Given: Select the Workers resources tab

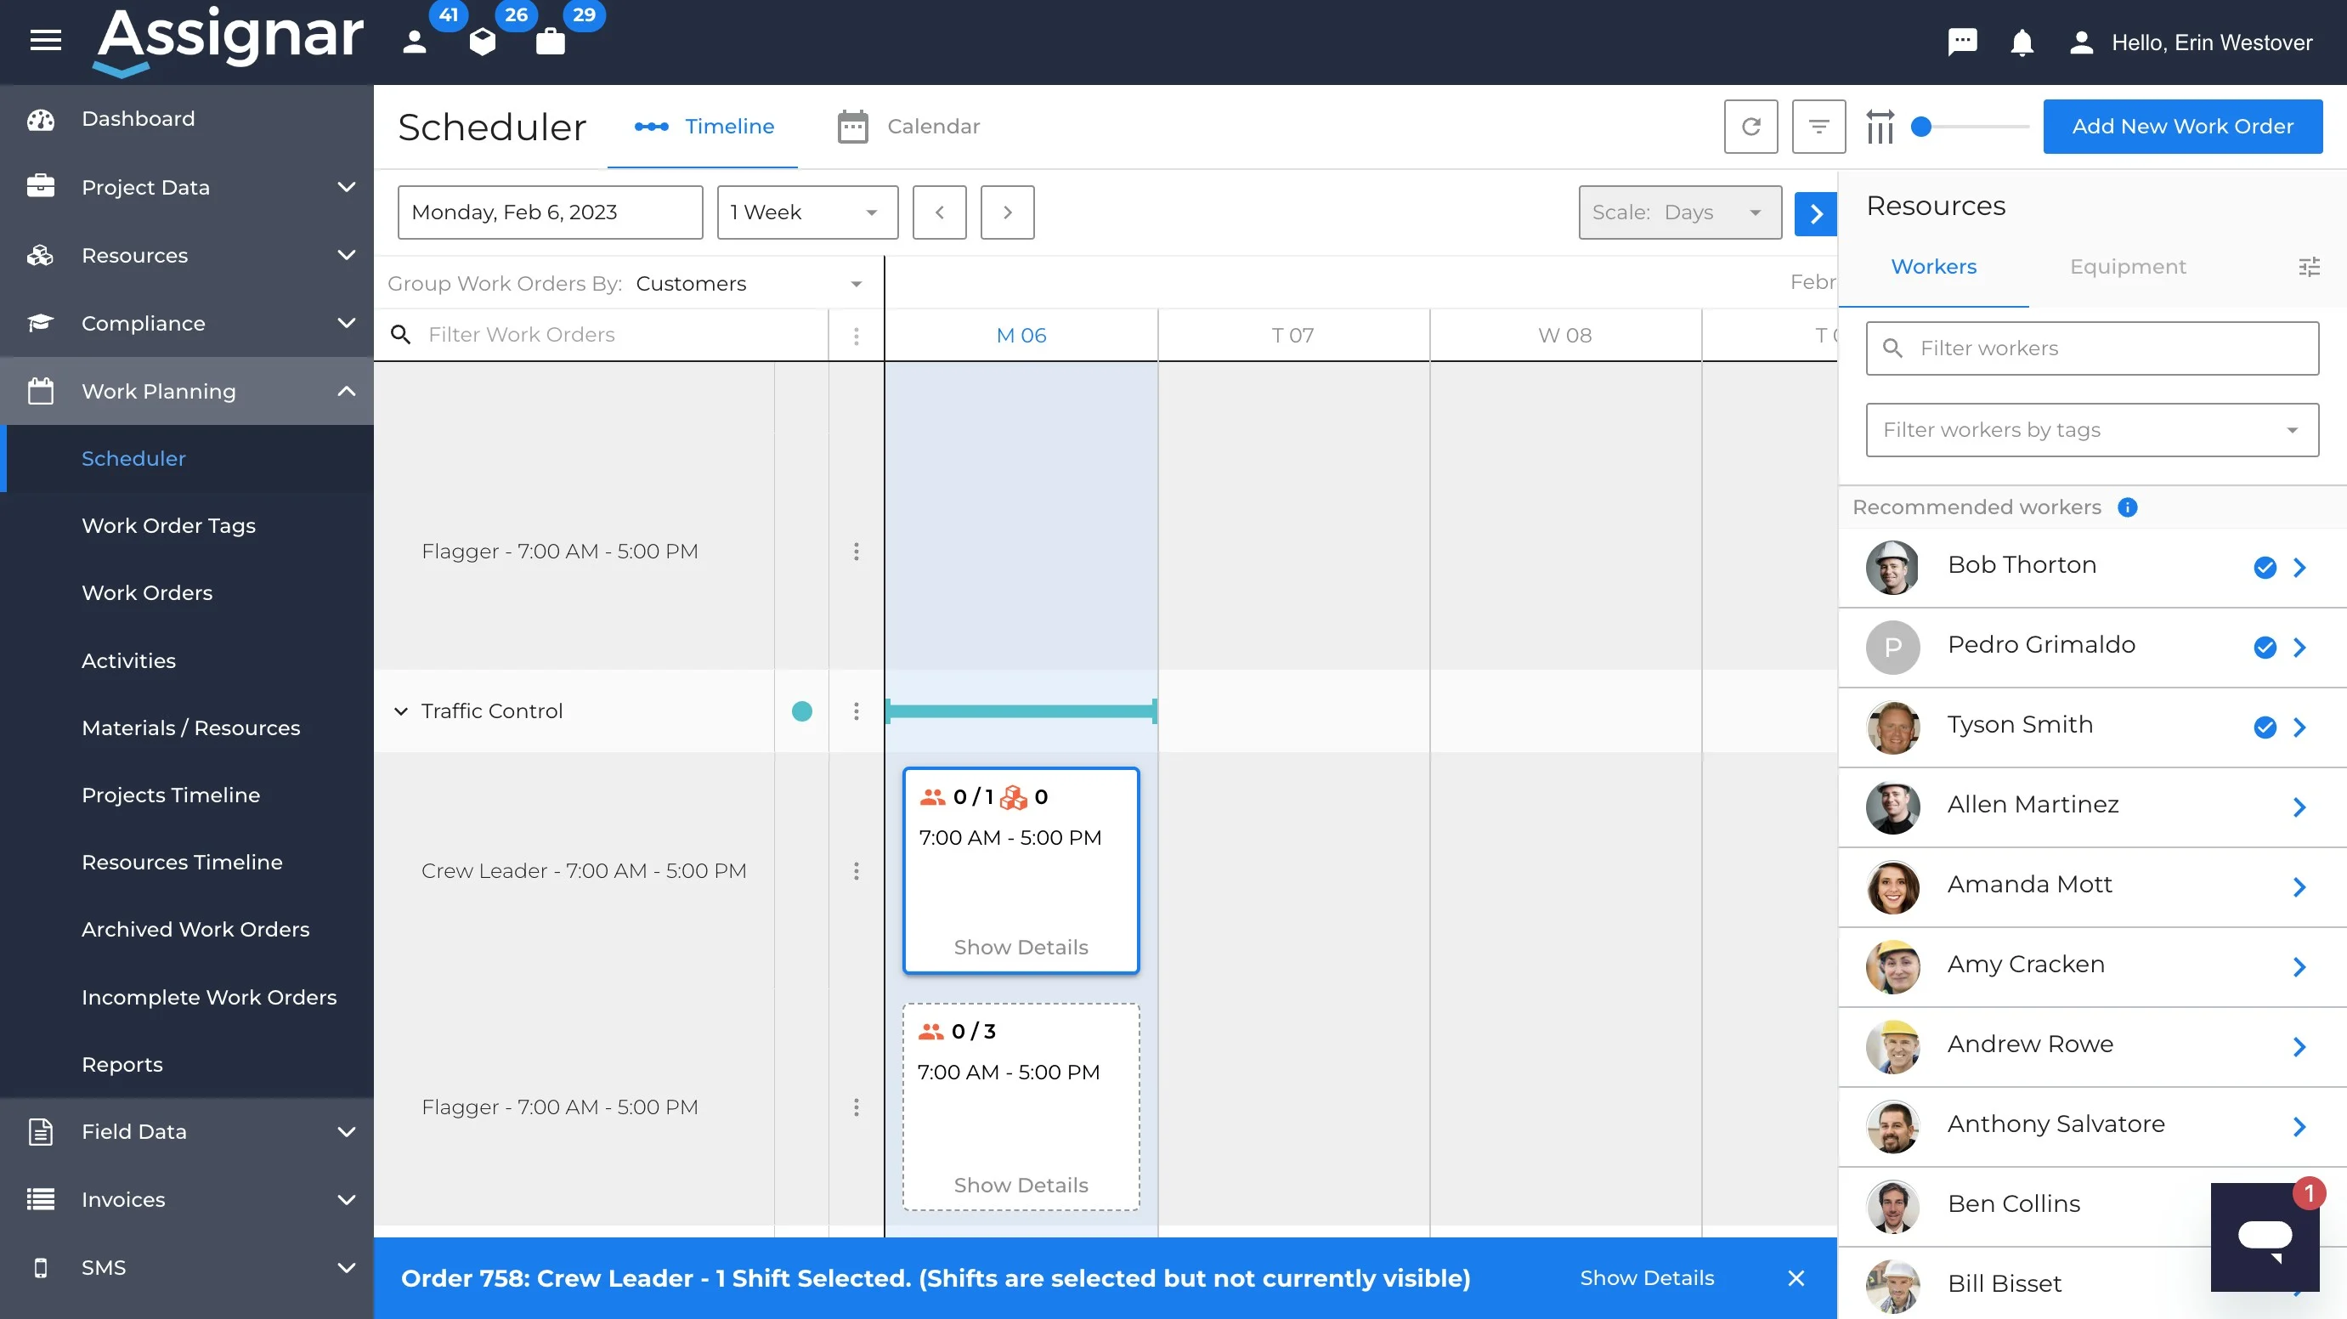Looking at the screenshot, I should (x=1932, y=267).
